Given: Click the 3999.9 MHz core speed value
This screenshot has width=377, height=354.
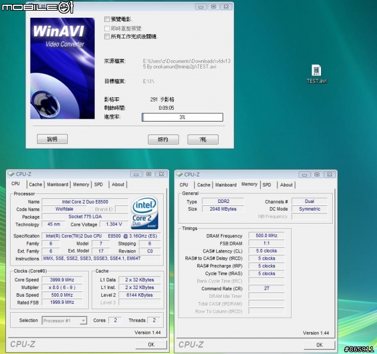Looking at the screenshot, I should [x=62, y=280].
